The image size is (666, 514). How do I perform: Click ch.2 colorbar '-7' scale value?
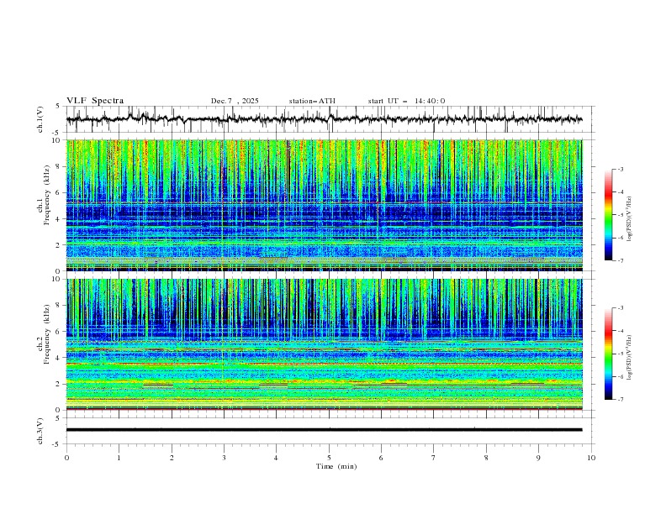621,400
